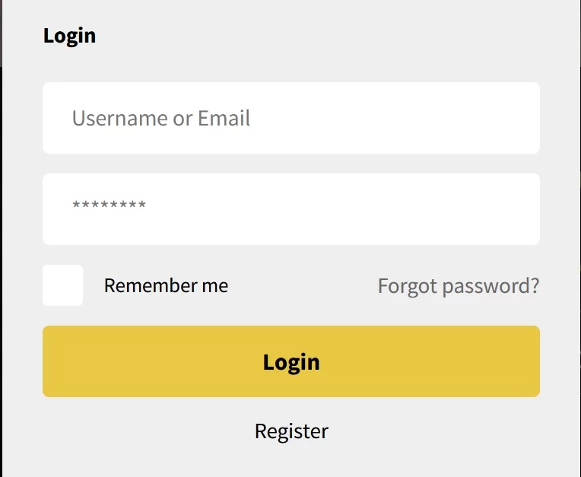Activate the second white input box

pos(290,209)
